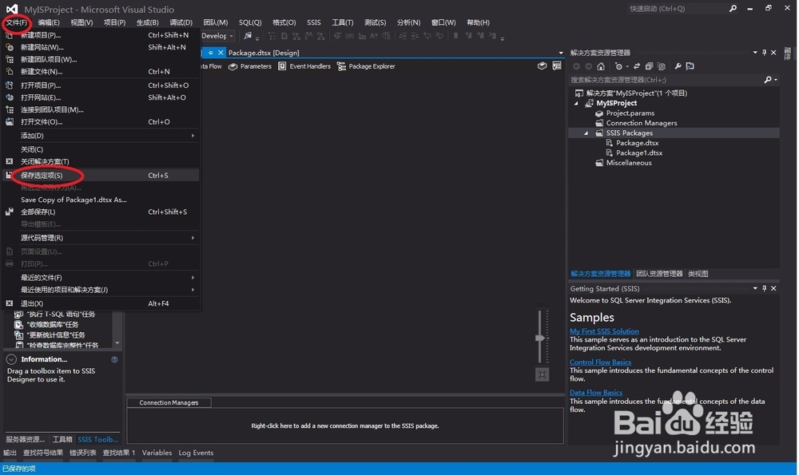
Task: Collapse the Information section chevron
Action: (11, 359)
